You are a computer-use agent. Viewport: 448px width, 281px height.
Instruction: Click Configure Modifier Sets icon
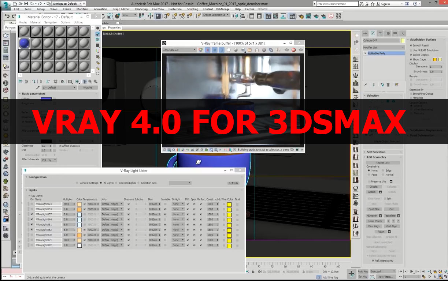(396, 85)
